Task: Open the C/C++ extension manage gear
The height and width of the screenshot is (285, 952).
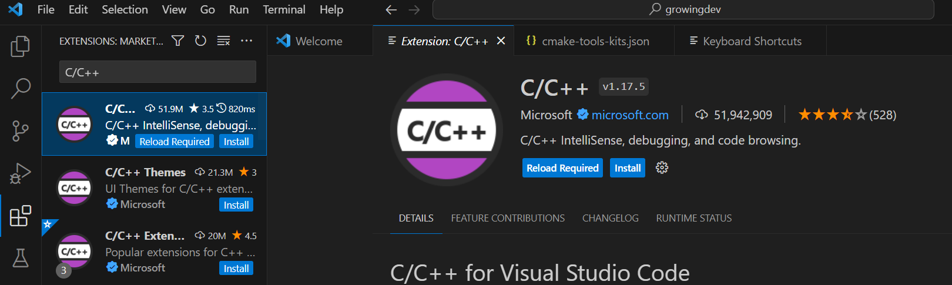Action: coord(662,167)
